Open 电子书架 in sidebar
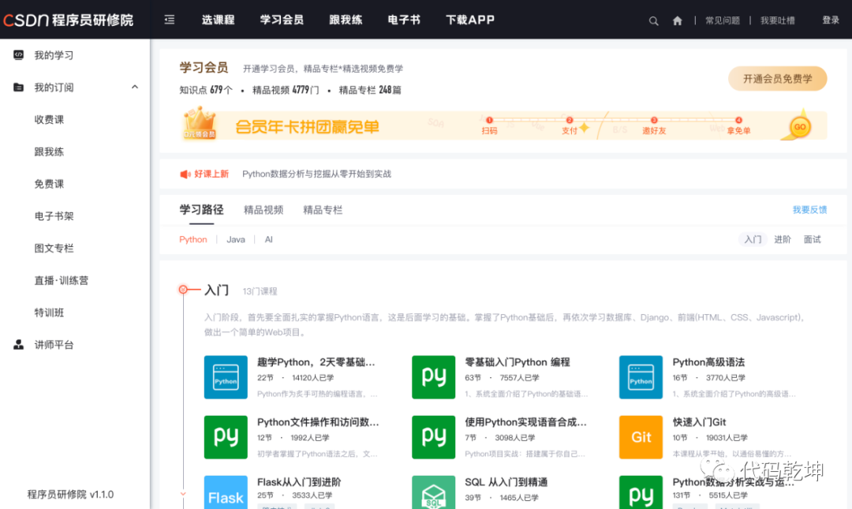This screenshot has width=852, height=509. 54,216
